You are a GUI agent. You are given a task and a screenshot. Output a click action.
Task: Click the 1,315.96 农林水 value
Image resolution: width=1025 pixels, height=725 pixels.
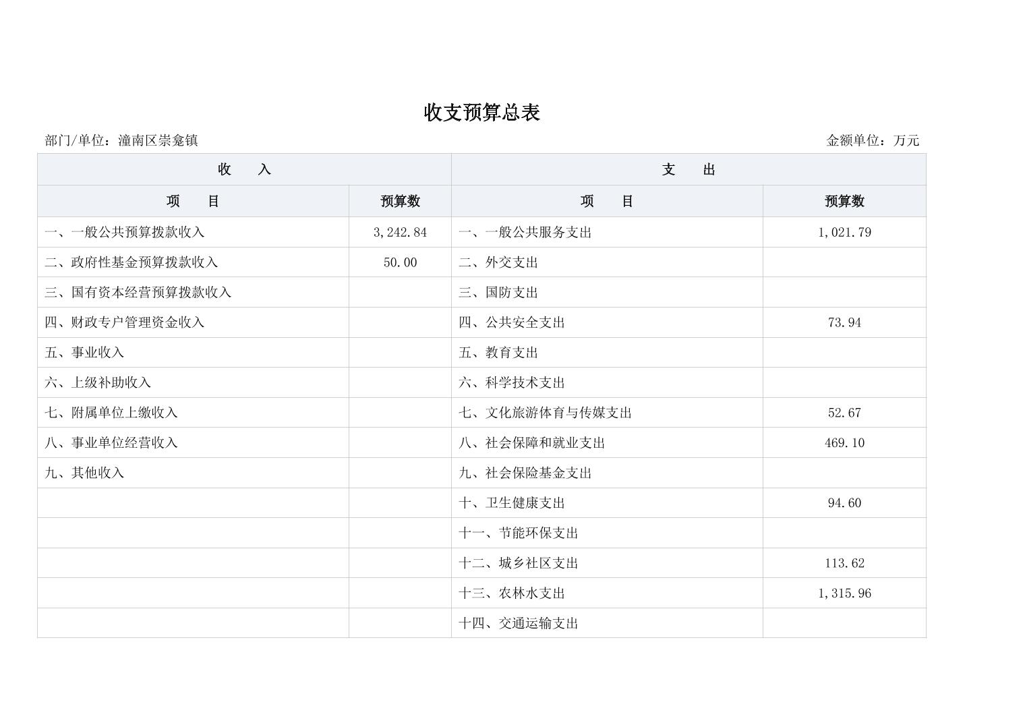coord(844,593)
